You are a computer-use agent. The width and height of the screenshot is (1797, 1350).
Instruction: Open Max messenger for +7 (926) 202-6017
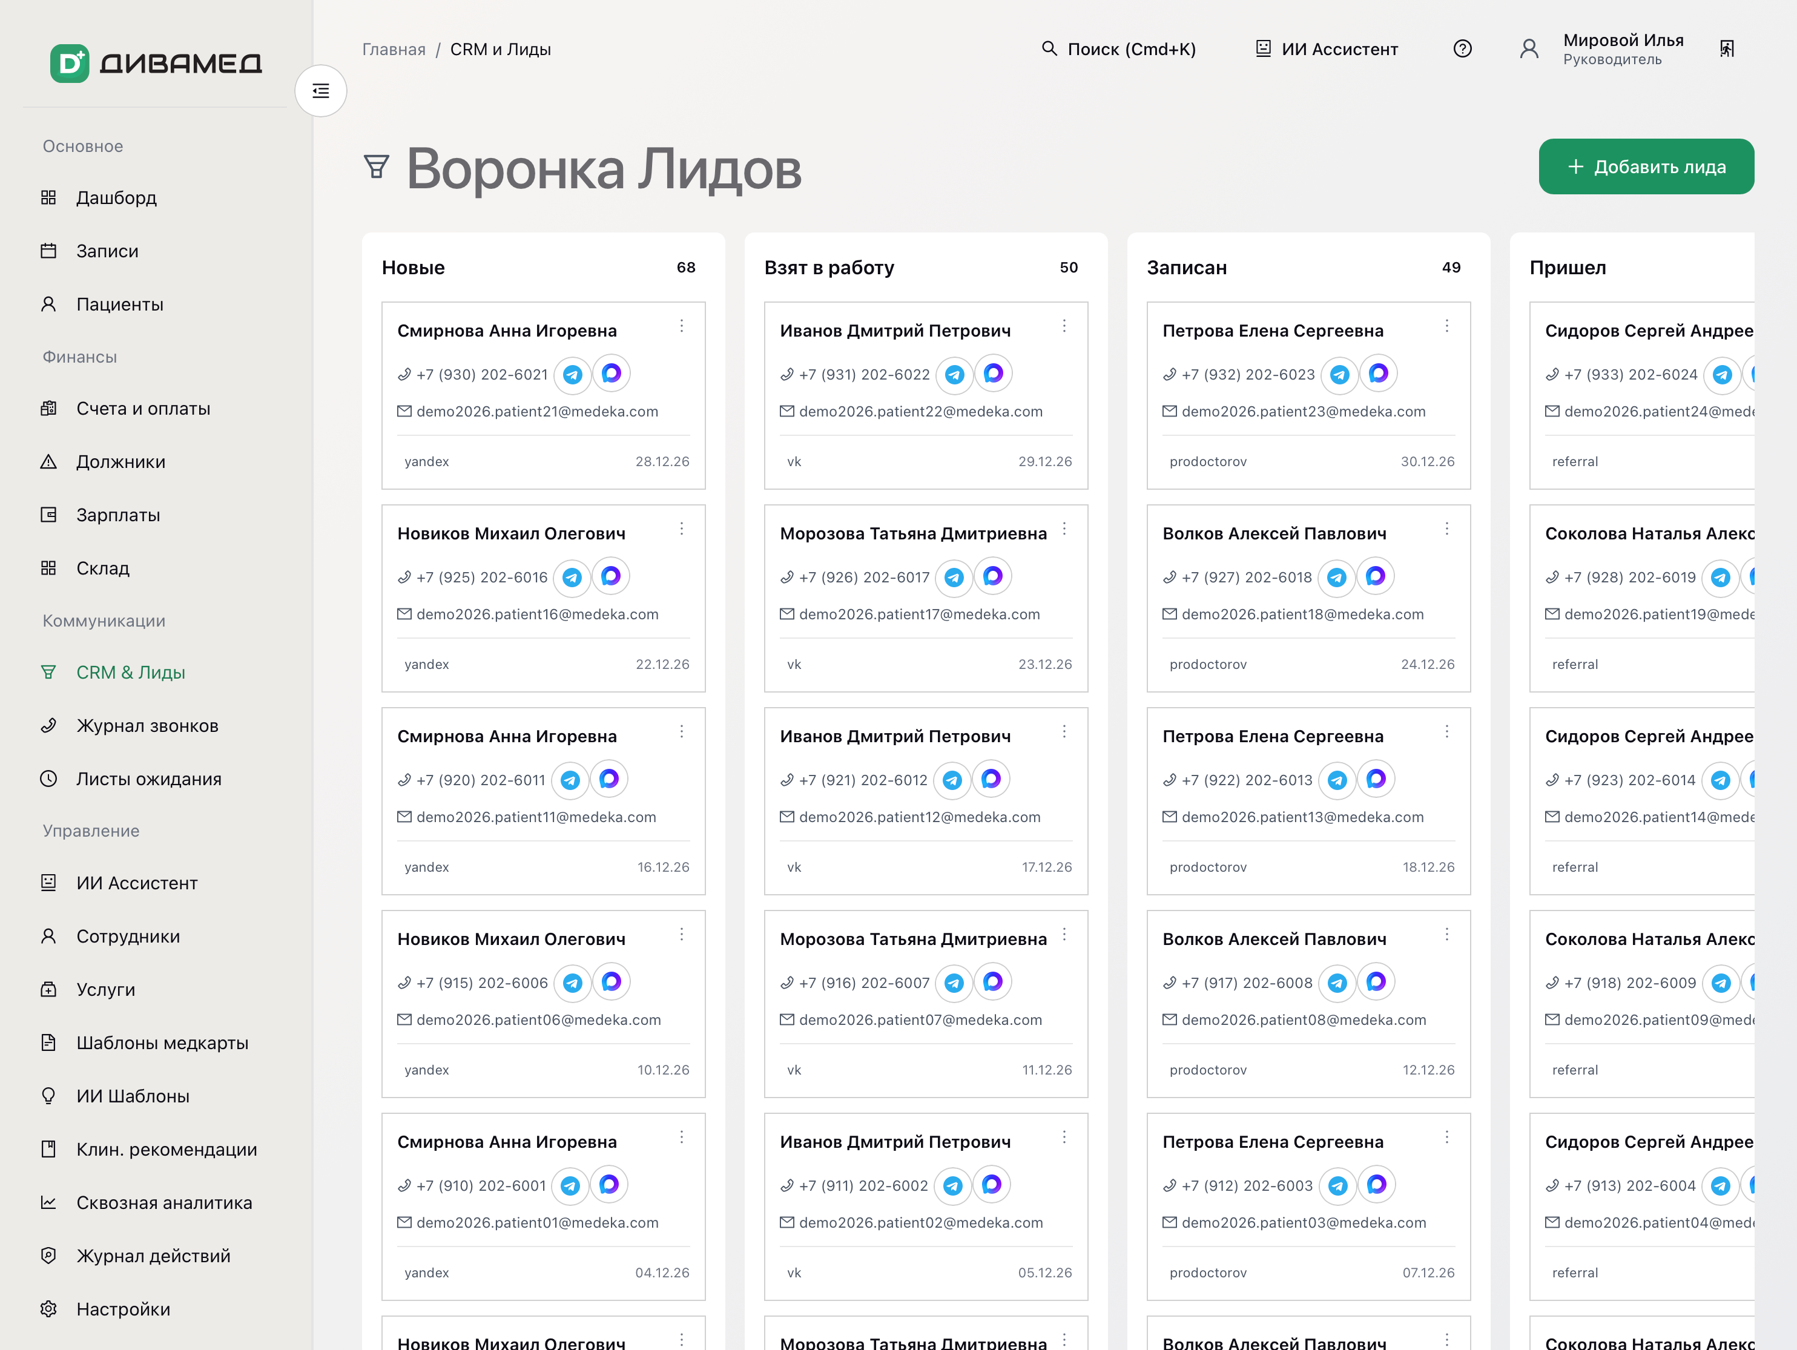pos(993,576)
